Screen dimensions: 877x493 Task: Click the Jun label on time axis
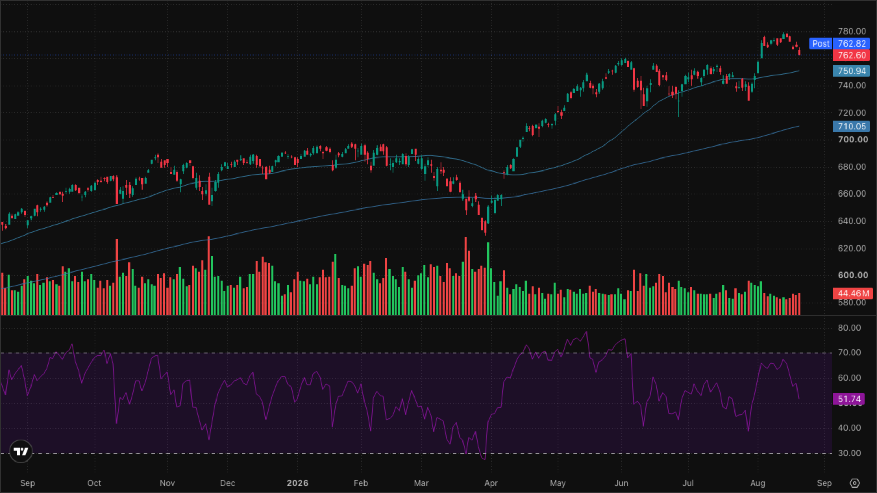(x=621, y=483)
